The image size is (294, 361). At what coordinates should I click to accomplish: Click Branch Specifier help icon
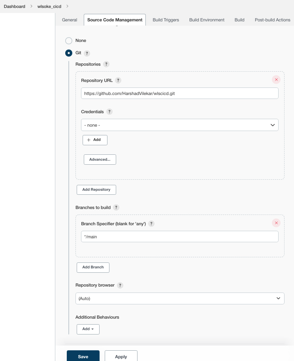click(151, 224)
